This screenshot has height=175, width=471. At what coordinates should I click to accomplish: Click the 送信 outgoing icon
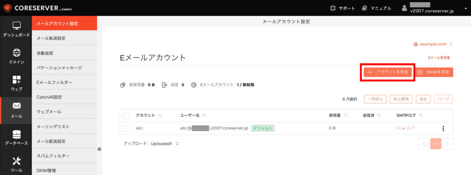click(164, 85)
